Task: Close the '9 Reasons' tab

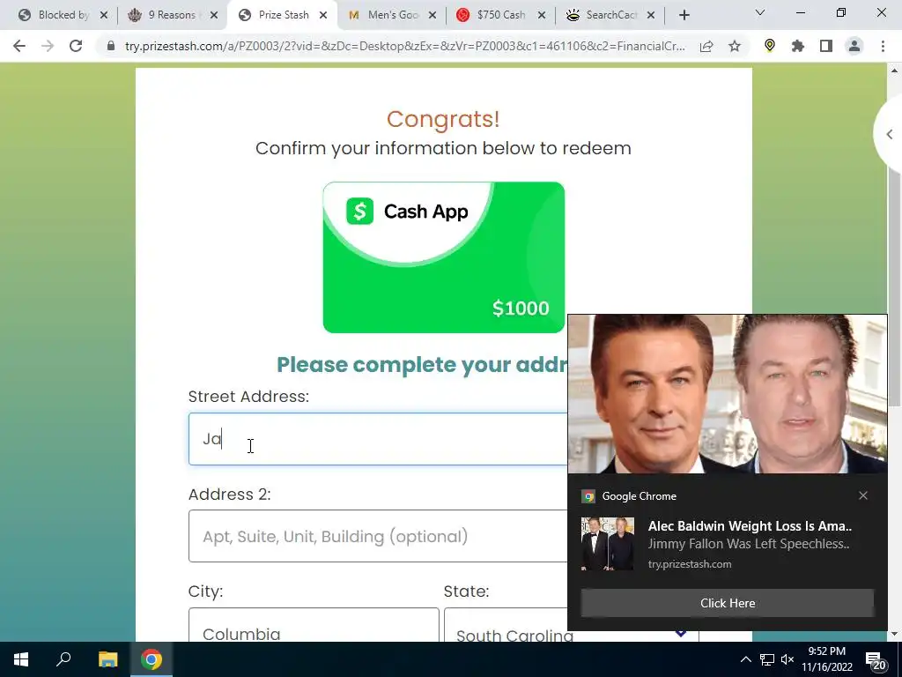Action: tap(214, 15)
